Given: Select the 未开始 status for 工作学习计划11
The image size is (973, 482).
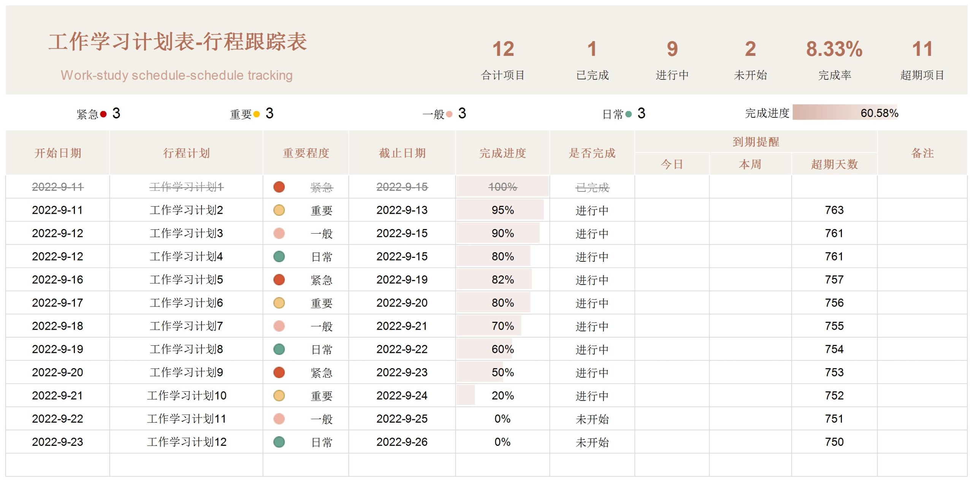Looking at the screenshot, I should click(592, 419).
